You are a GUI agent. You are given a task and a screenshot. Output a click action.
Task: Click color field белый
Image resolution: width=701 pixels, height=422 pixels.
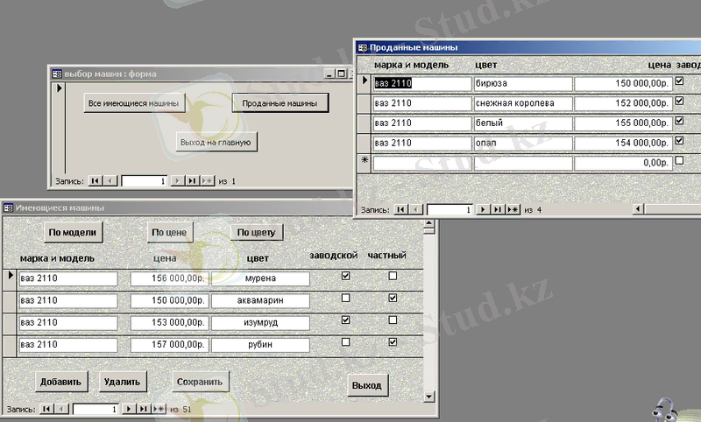[x=523, y=123]
